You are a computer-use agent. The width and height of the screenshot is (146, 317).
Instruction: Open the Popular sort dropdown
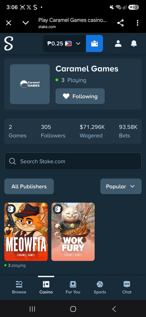121,187
